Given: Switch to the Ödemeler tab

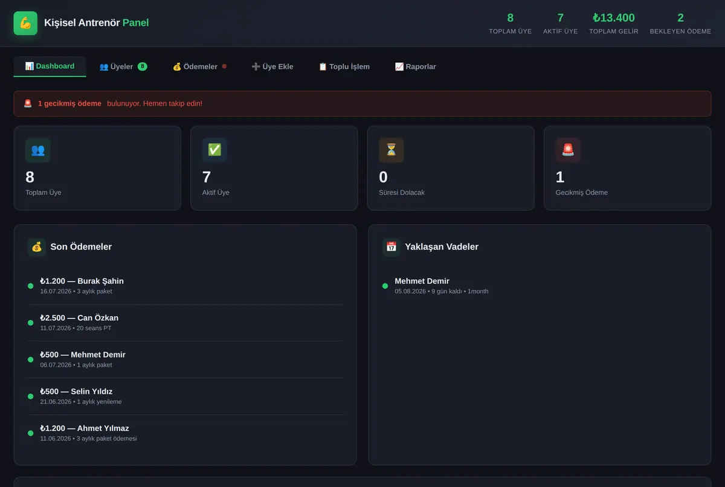Looking at the screenshot, I should coord(199,66).
